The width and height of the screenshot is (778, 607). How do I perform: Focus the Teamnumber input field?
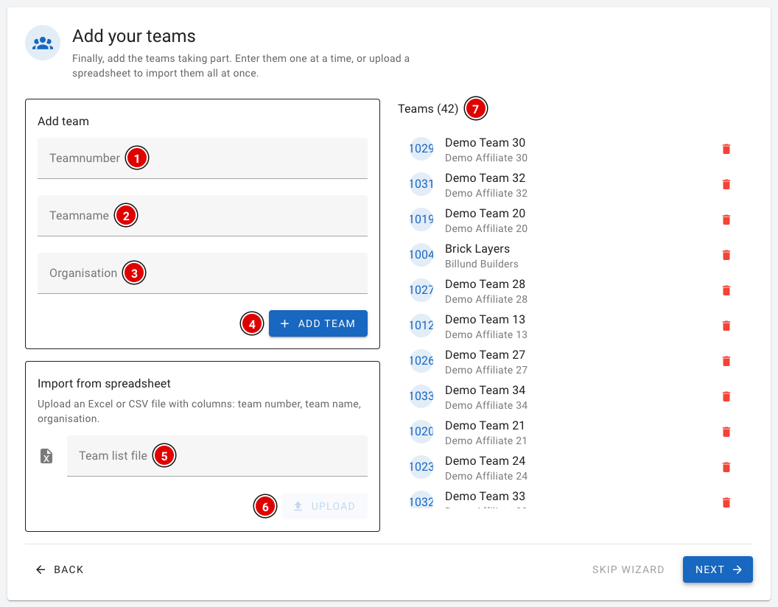pos(203,158)
